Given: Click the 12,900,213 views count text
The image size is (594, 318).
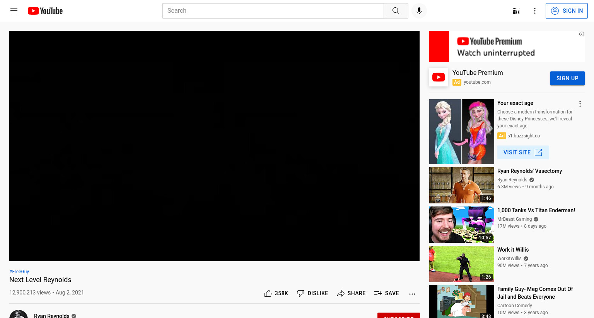Looking at the screenshot, I should 30,293.
